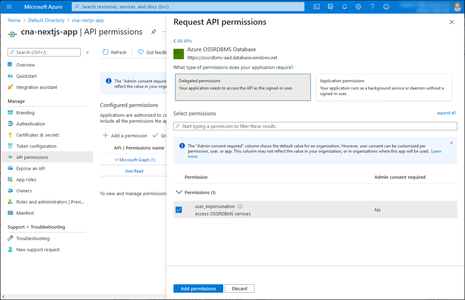Collapse the sidebar with the double chevron
The width and height of the screenshot is (465, 300).
[x=87, y=53]
